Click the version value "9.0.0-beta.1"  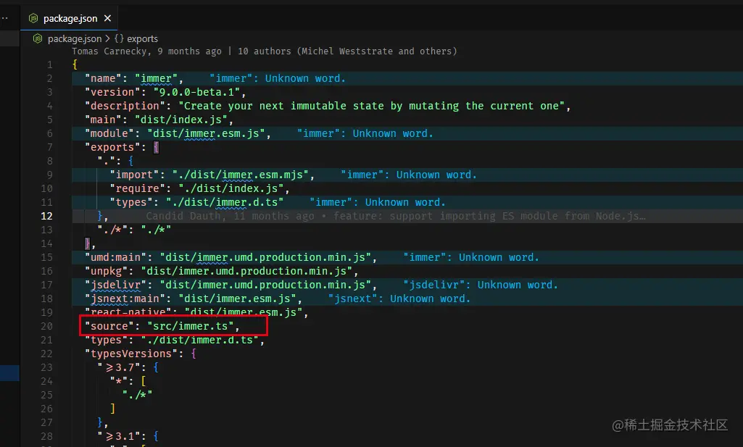pyautogui.click(x=196, y=92)
